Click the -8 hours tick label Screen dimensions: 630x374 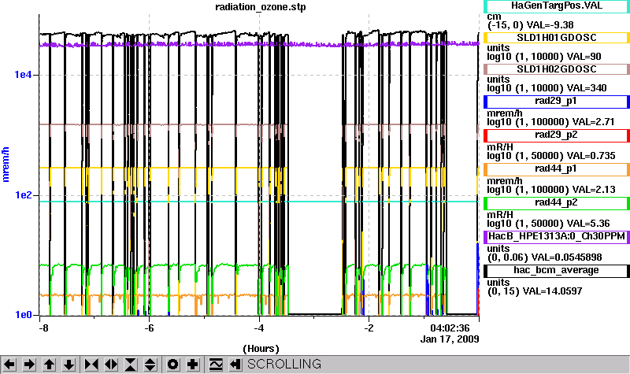pos(43,328)
